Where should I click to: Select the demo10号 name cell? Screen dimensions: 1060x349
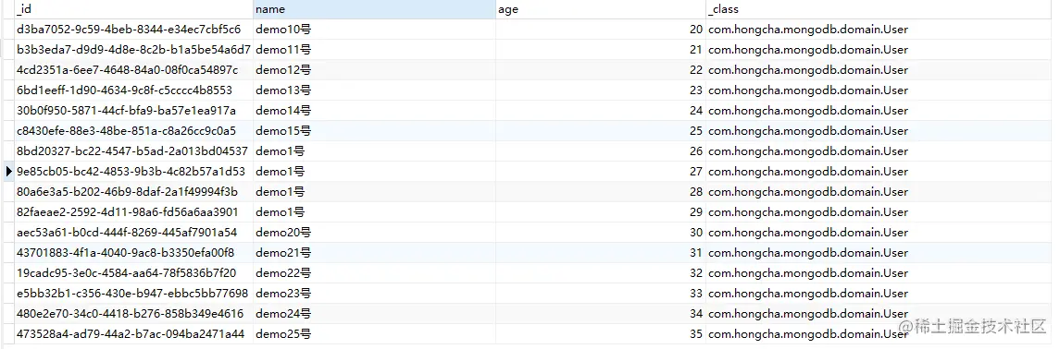pyautogui.click(x=375, y=30)
